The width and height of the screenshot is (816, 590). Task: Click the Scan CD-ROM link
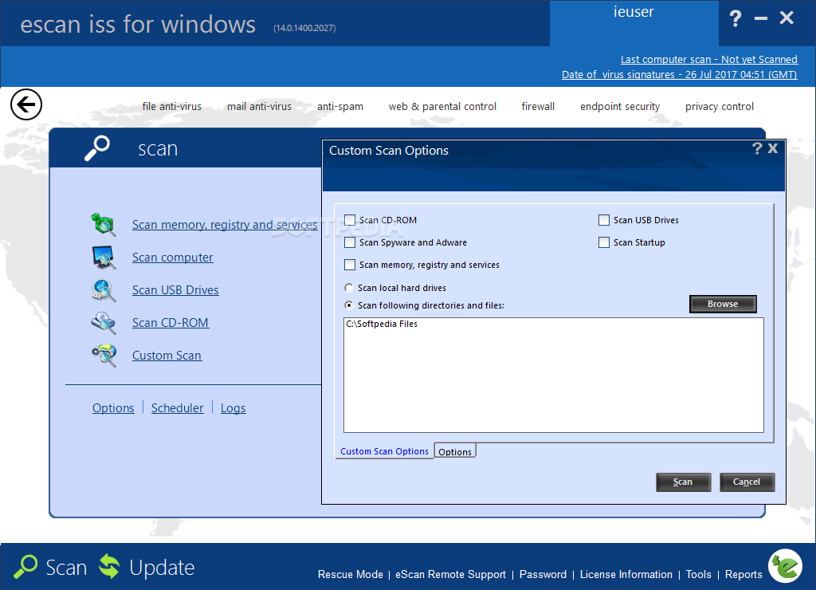pos(171,323)
